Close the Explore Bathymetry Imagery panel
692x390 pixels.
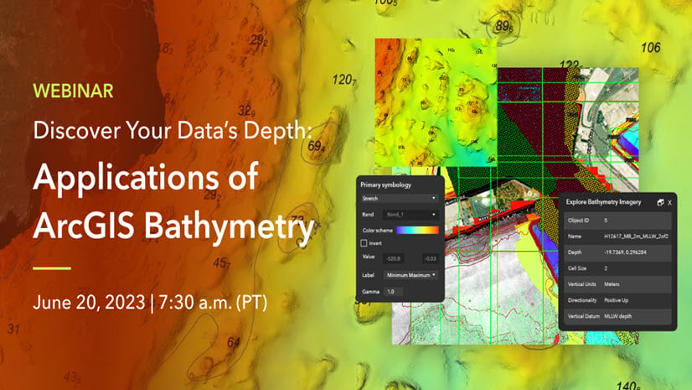pyautogui.click(x=670, y=203)
